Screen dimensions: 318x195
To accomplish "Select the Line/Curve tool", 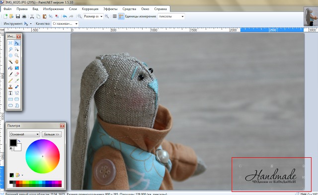I will [17, 93].
